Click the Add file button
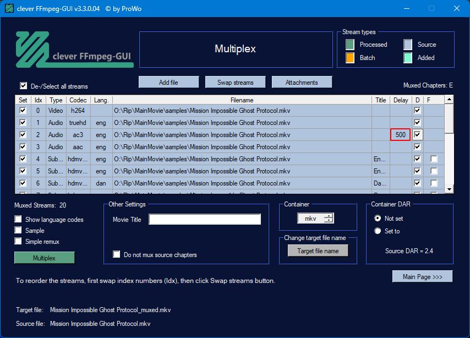 click(x=168, y=82)
